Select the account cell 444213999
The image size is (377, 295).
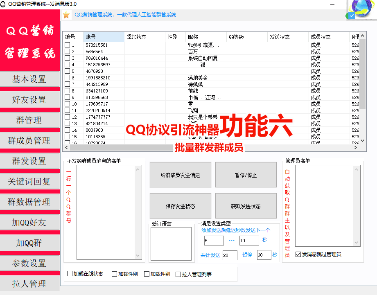[97, 84]
